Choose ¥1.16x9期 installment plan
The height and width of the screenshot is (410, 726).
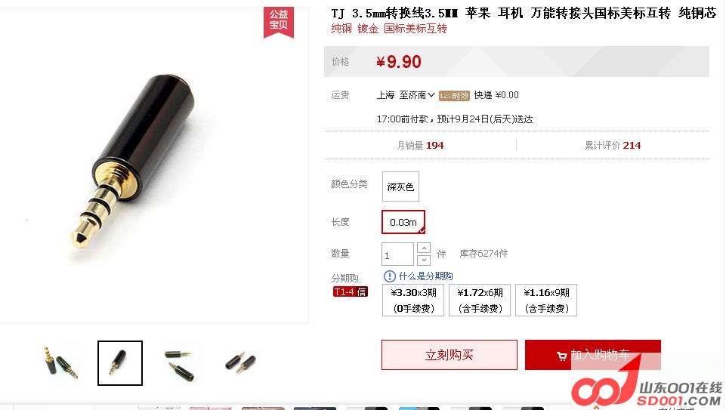[546, 301]
